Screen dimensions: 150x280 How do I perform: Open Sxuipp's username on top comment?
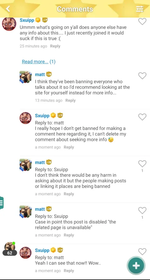coord(27,20)
